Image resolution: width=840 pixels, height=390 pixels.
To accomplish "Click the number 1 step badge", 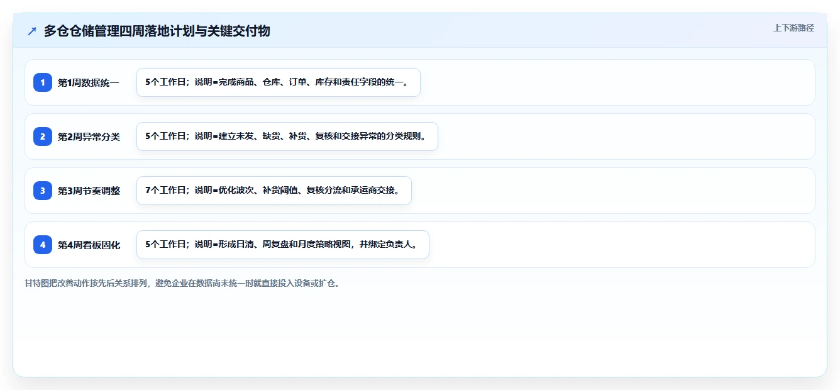I will (43, 82).
